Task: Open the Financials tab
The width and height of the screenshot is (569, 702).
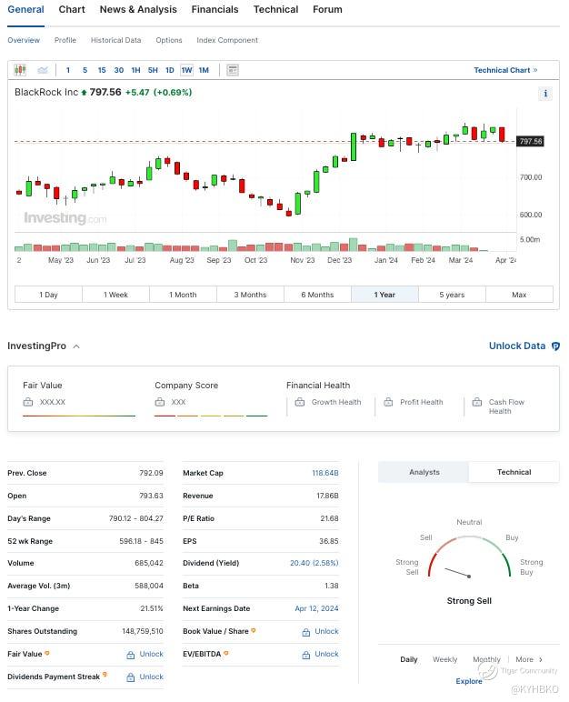Action: pyautogui.click(x=215, y=9)
